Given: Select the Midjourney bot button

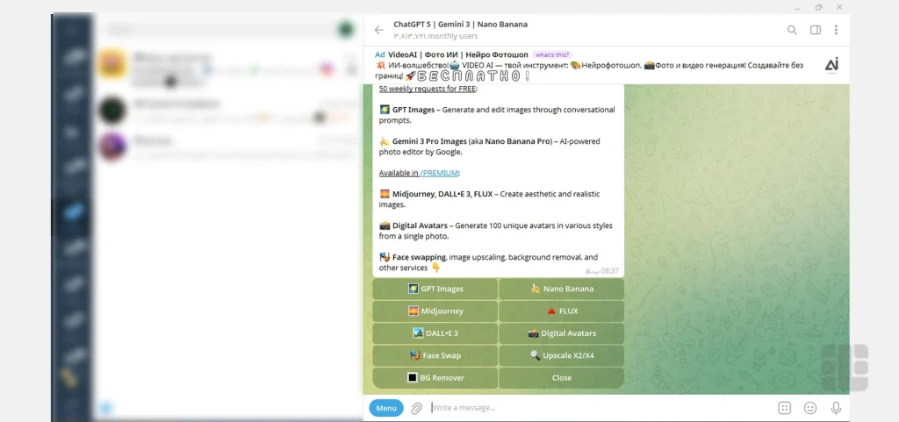Looking at the screenshot, I should click(435, 311).
